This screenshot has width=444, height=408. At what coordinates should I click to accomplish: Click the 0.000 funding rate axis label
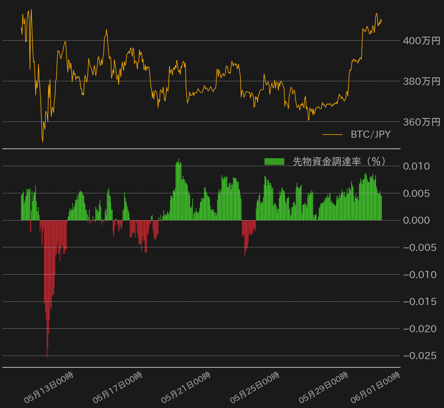(416, 221)
